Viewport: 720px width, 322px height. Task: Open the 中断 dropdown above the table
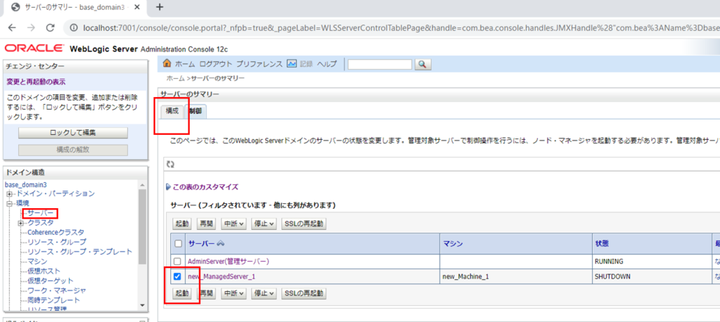[233, 224]
